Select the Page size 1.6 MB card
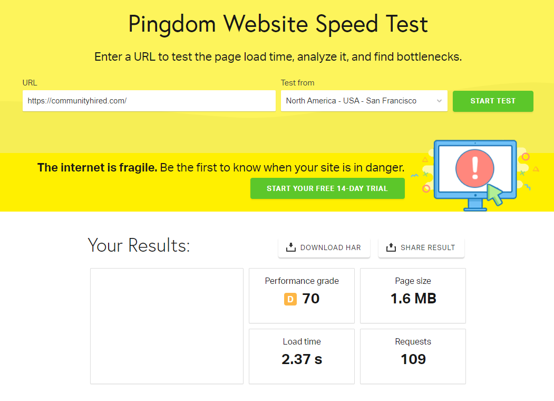This screenshot has width=554, height=401. [x=413, y=295]
